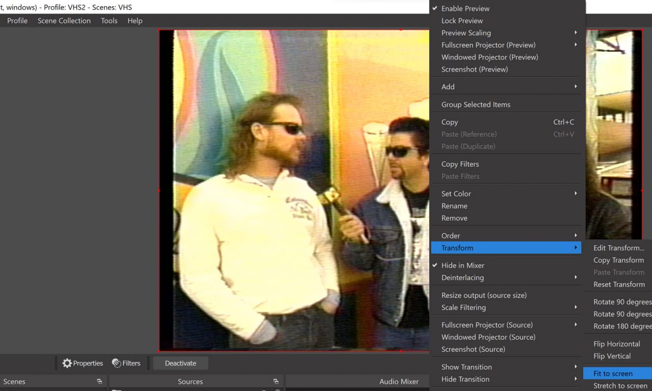Choose Screenshot (Source) option
652x391 pixels.
(473, 349)
